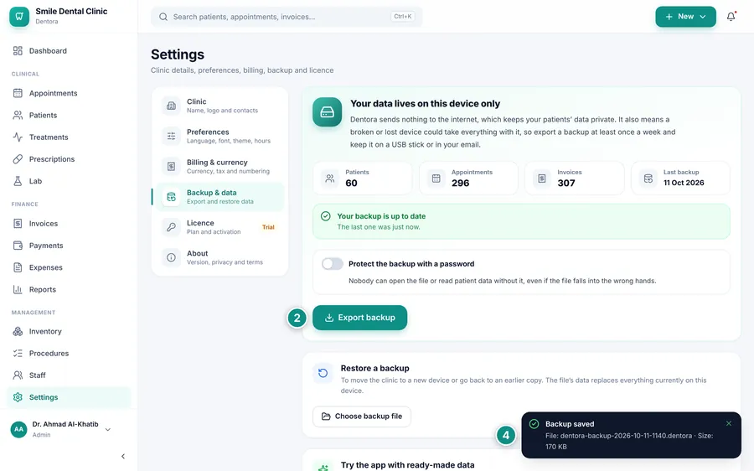
Task: Click the Invoices icon in sidebar
Action: click(18, 223)
